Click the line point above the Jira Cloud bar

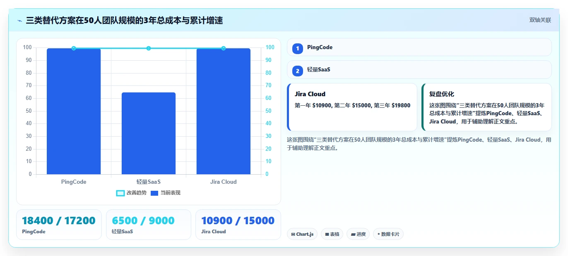224,48
